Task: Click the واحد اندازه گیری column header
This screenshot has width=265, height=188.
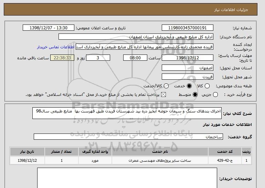Action: 95,151
